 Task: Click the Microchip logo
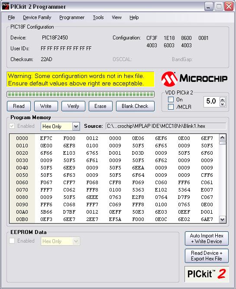[x=194, y=79]
